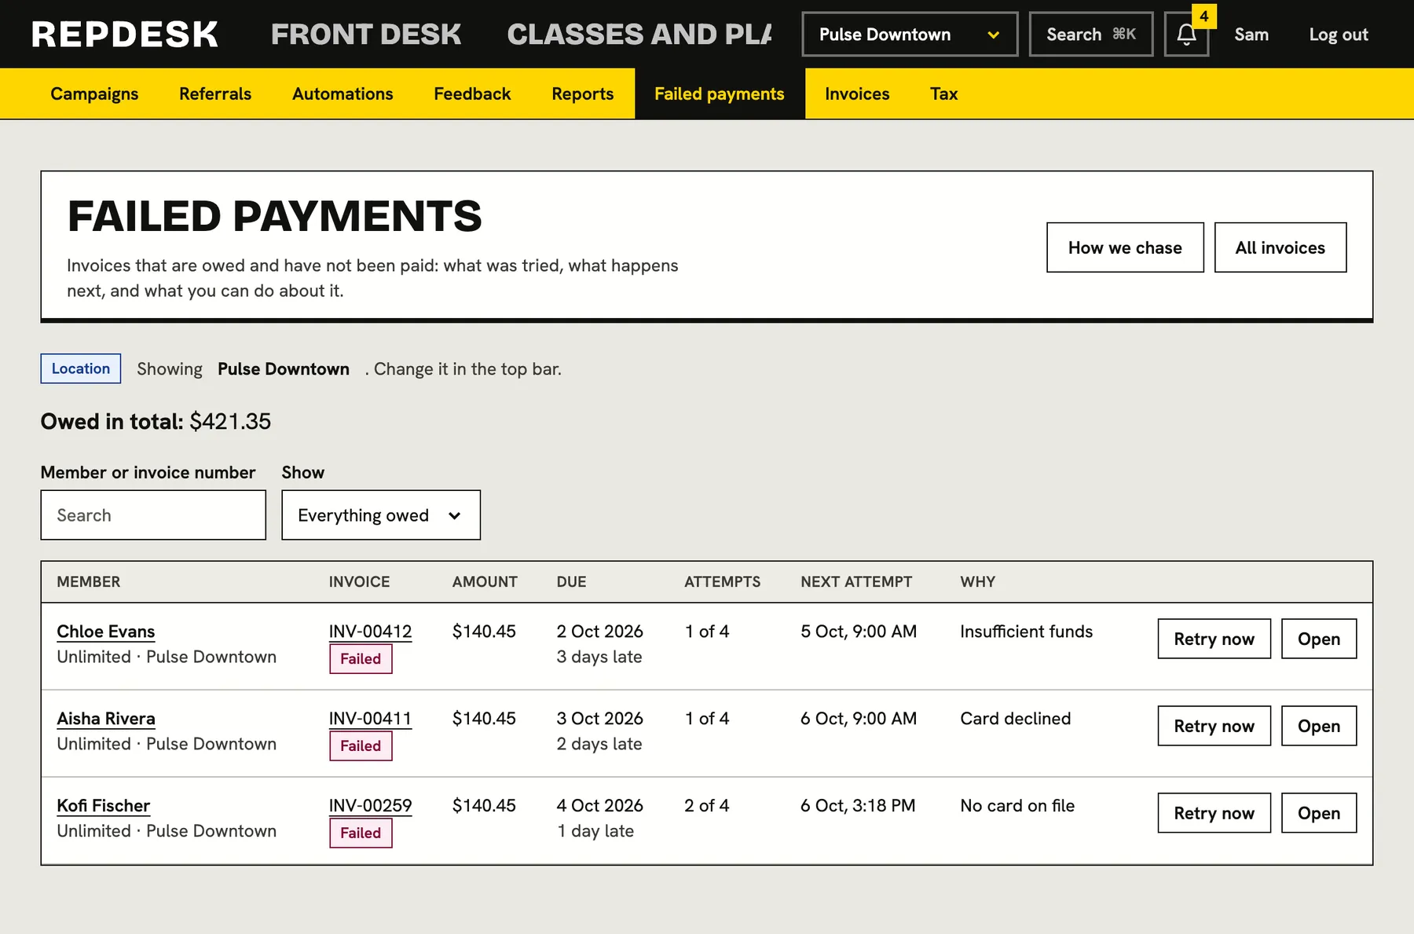This screenshot has width=1414, height=934.
Task: Click the Failed badge under INV-00411
Action: pos(361,746)
